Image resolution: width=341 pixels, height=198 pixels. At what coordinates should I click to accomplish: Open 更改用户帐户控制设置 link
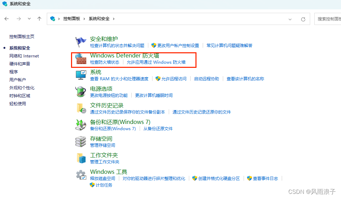click(178, 45)
